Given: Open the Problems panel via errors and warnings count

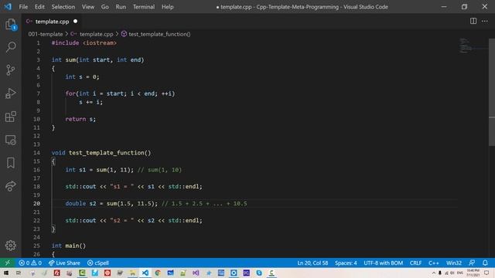Looking at the screenshot, I should click(x=30, y=263).
